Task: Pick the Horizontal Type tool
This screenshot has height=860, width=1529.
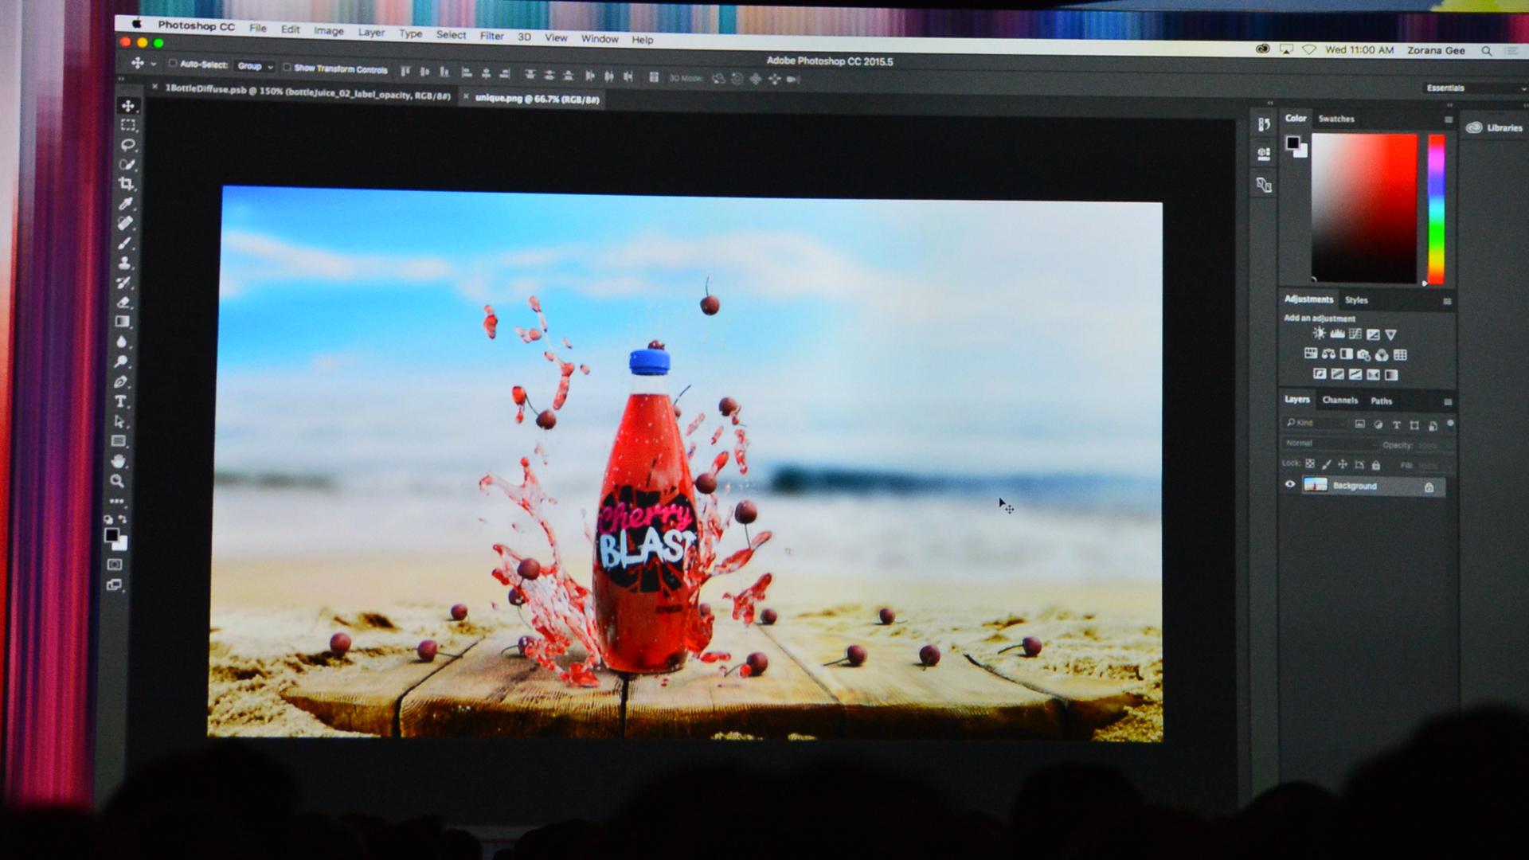Action: (x=121, y=402)
